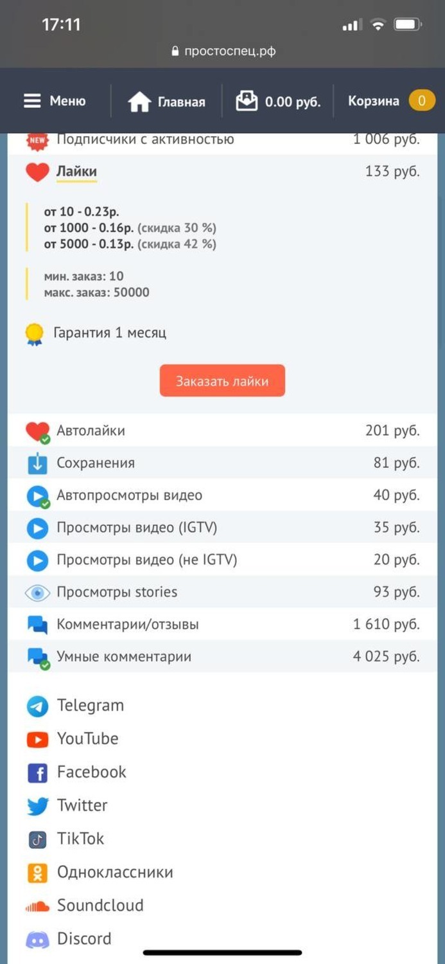Click the Telegram icon
The width and height of the screenshot is (445, 964).
point(38,706)
